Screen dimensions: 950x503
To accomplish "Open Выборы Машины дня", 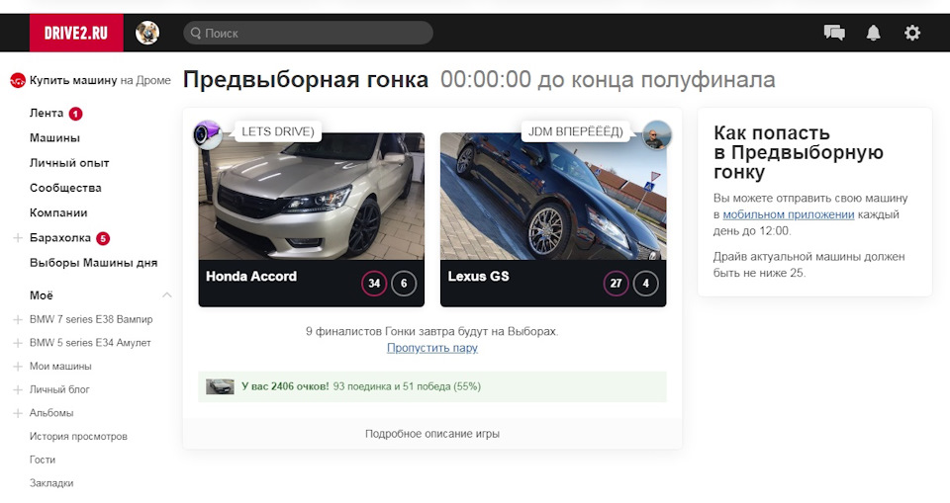I will (x=93, y=263).
